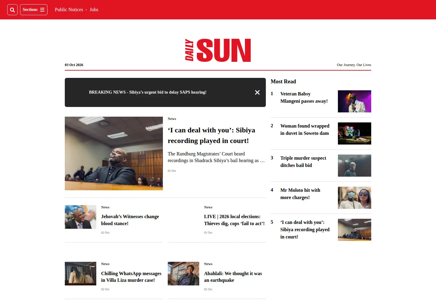This screenshot has width=436, height=303.
Task: Read Abahlali: We thought it was an earthquake
Action: [x=233, y=277]
